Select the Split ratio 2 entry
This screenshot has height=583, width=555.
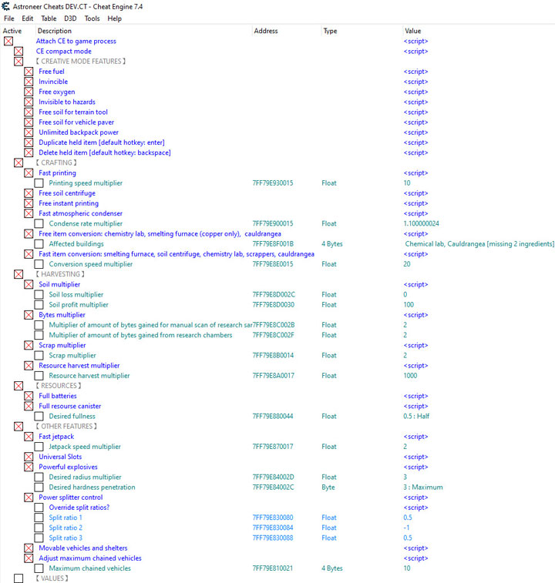tap(66, 528)
